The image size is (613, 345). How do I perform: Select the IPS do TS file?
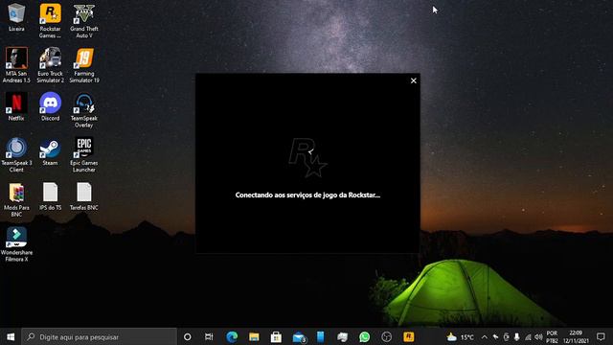pos(50,196)
